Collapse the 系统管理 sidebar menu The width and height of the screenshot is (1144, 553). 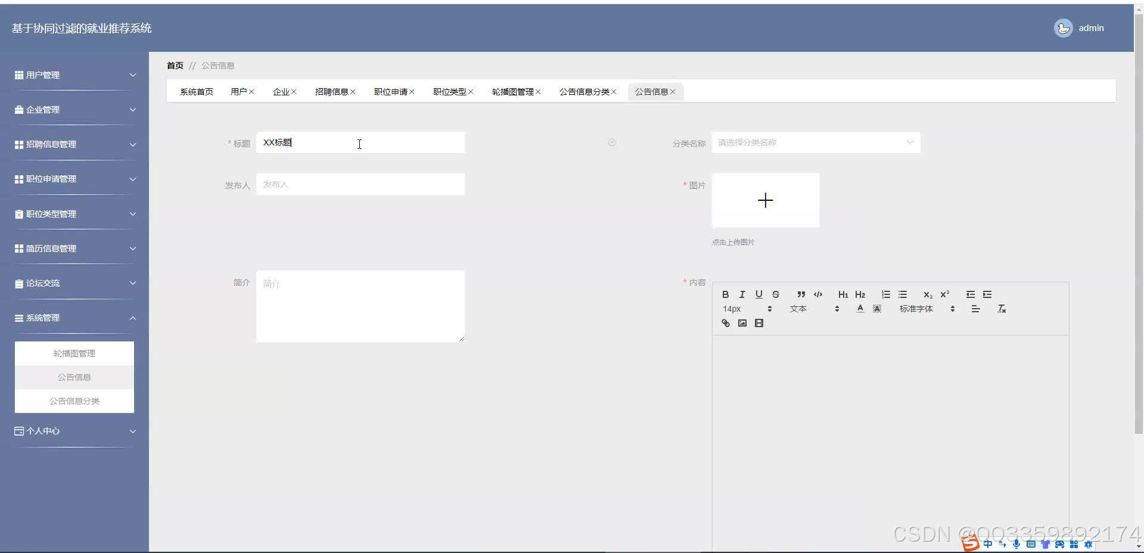click(x=74, y=318)
